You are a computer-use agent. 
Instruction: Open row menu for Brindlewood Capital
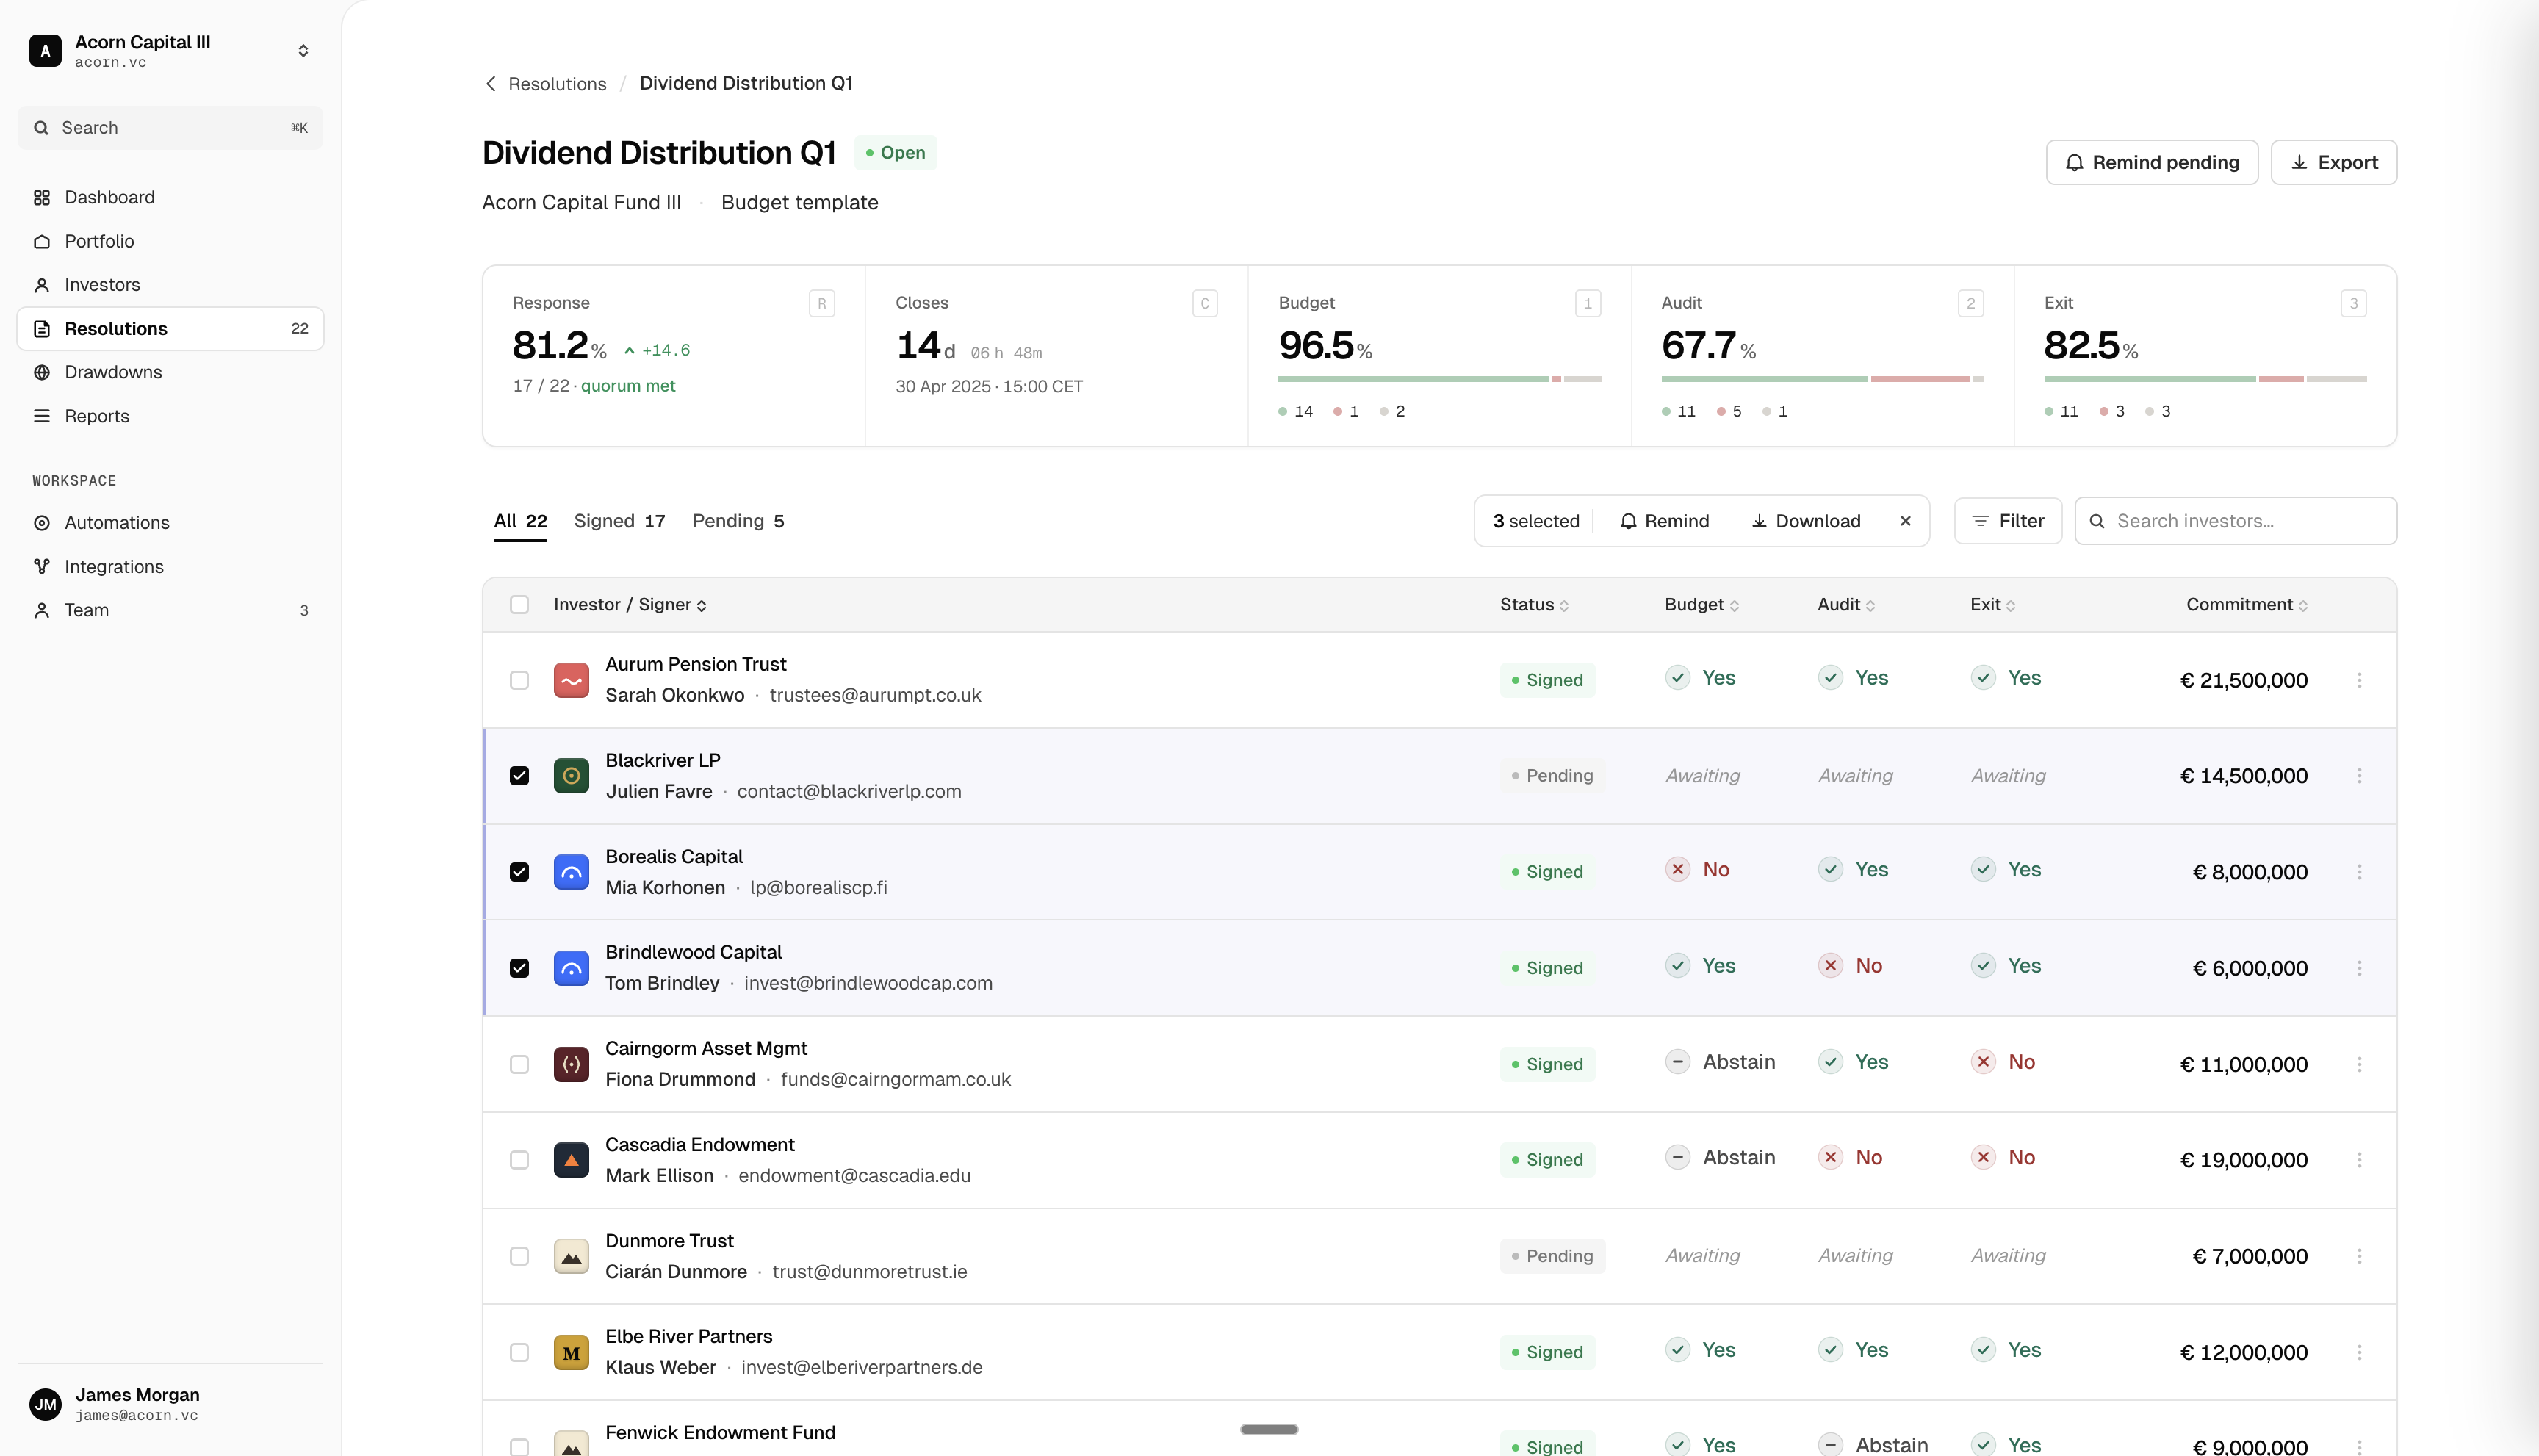click(x=2359, y=968)
